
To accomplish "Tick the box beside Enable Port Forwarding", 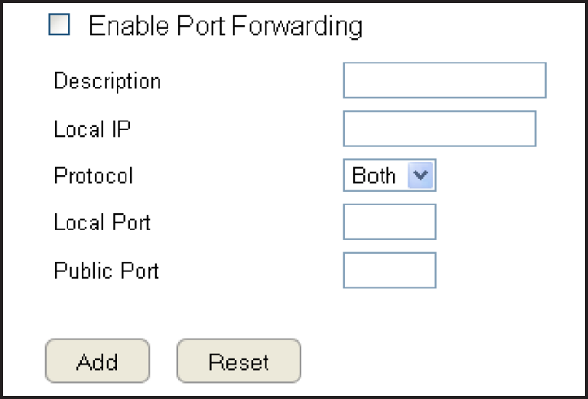I will click(x=59, y=26).
